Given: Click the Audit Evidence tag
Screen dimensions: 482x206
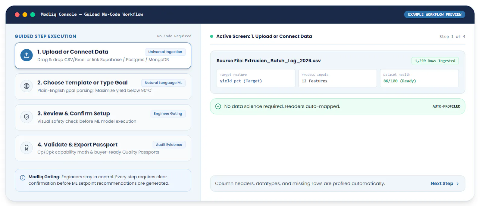Looking at the screenshot, I should pyautogui.click(x=169, y=145).
